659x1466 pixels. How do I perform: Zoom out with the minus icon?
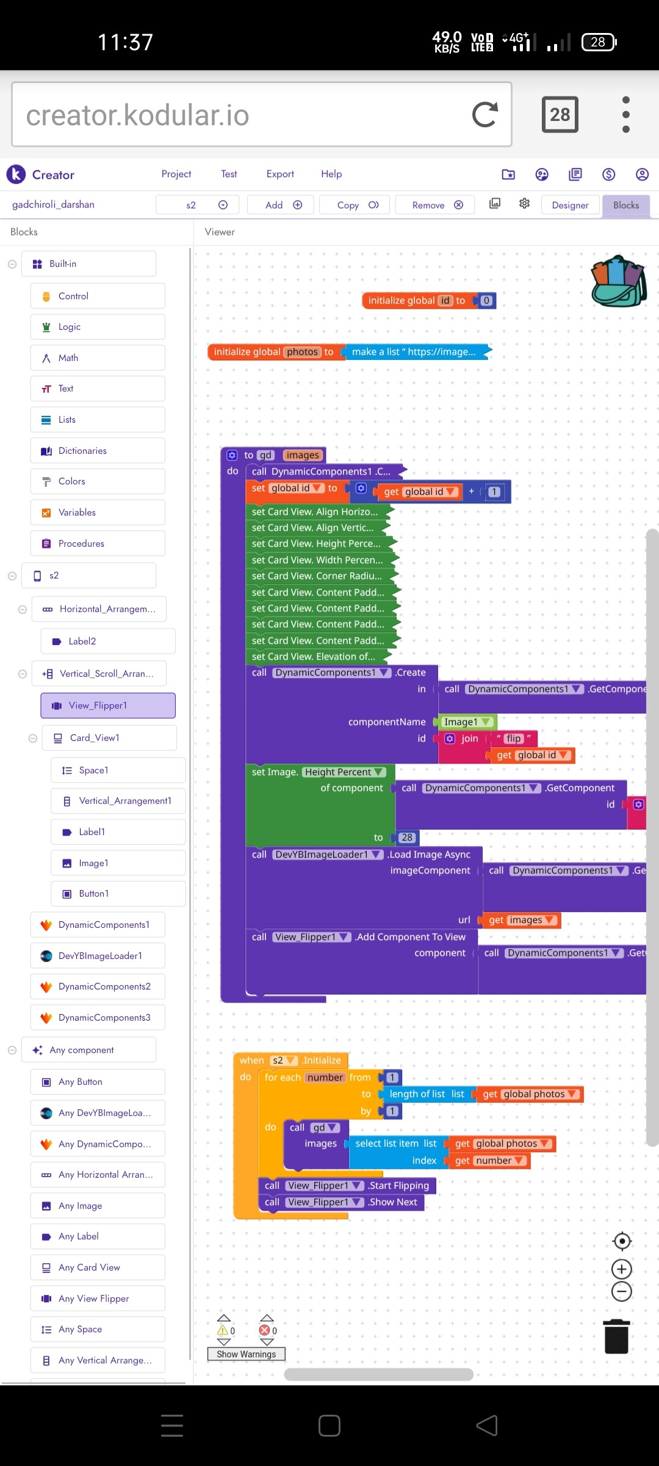(621, 1291)
